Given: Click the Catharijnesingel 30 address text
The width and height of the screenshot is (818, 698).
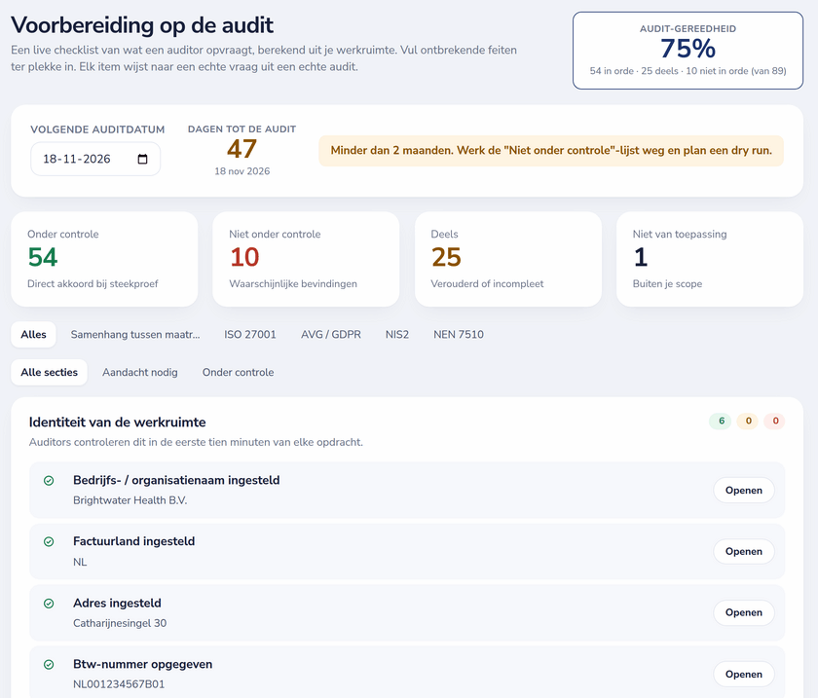Looking at the screenshot, I should (x=120, y=623).
